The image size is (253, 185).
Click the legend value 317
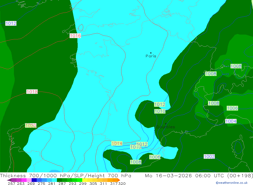[114, 184]
